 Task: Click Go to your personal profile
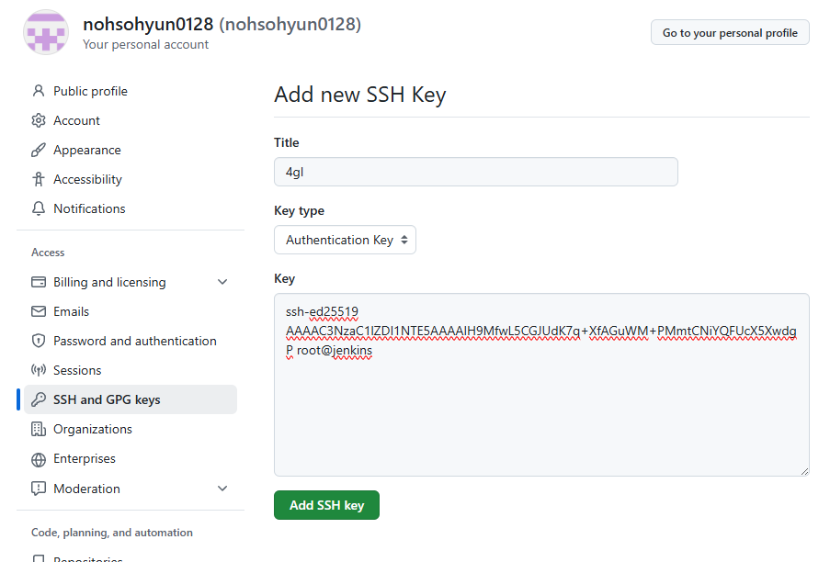(730, 32)
